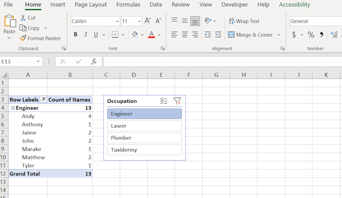342x198 pixels.
Task: Open Row Labels filter dropdown
Action: 43,100
